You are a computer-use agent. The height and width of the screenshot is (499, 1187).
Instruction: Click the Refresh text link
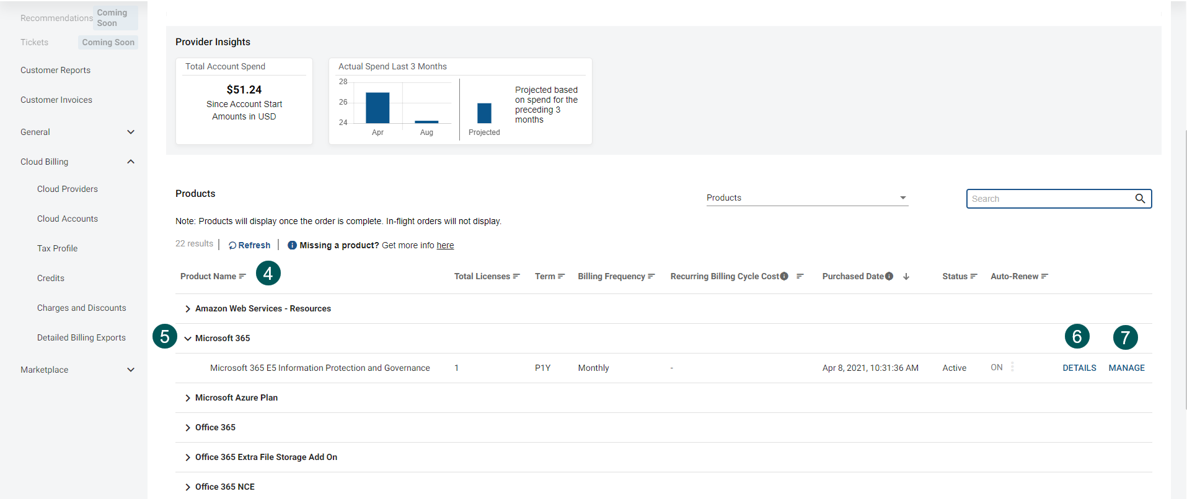coord(254,245)
